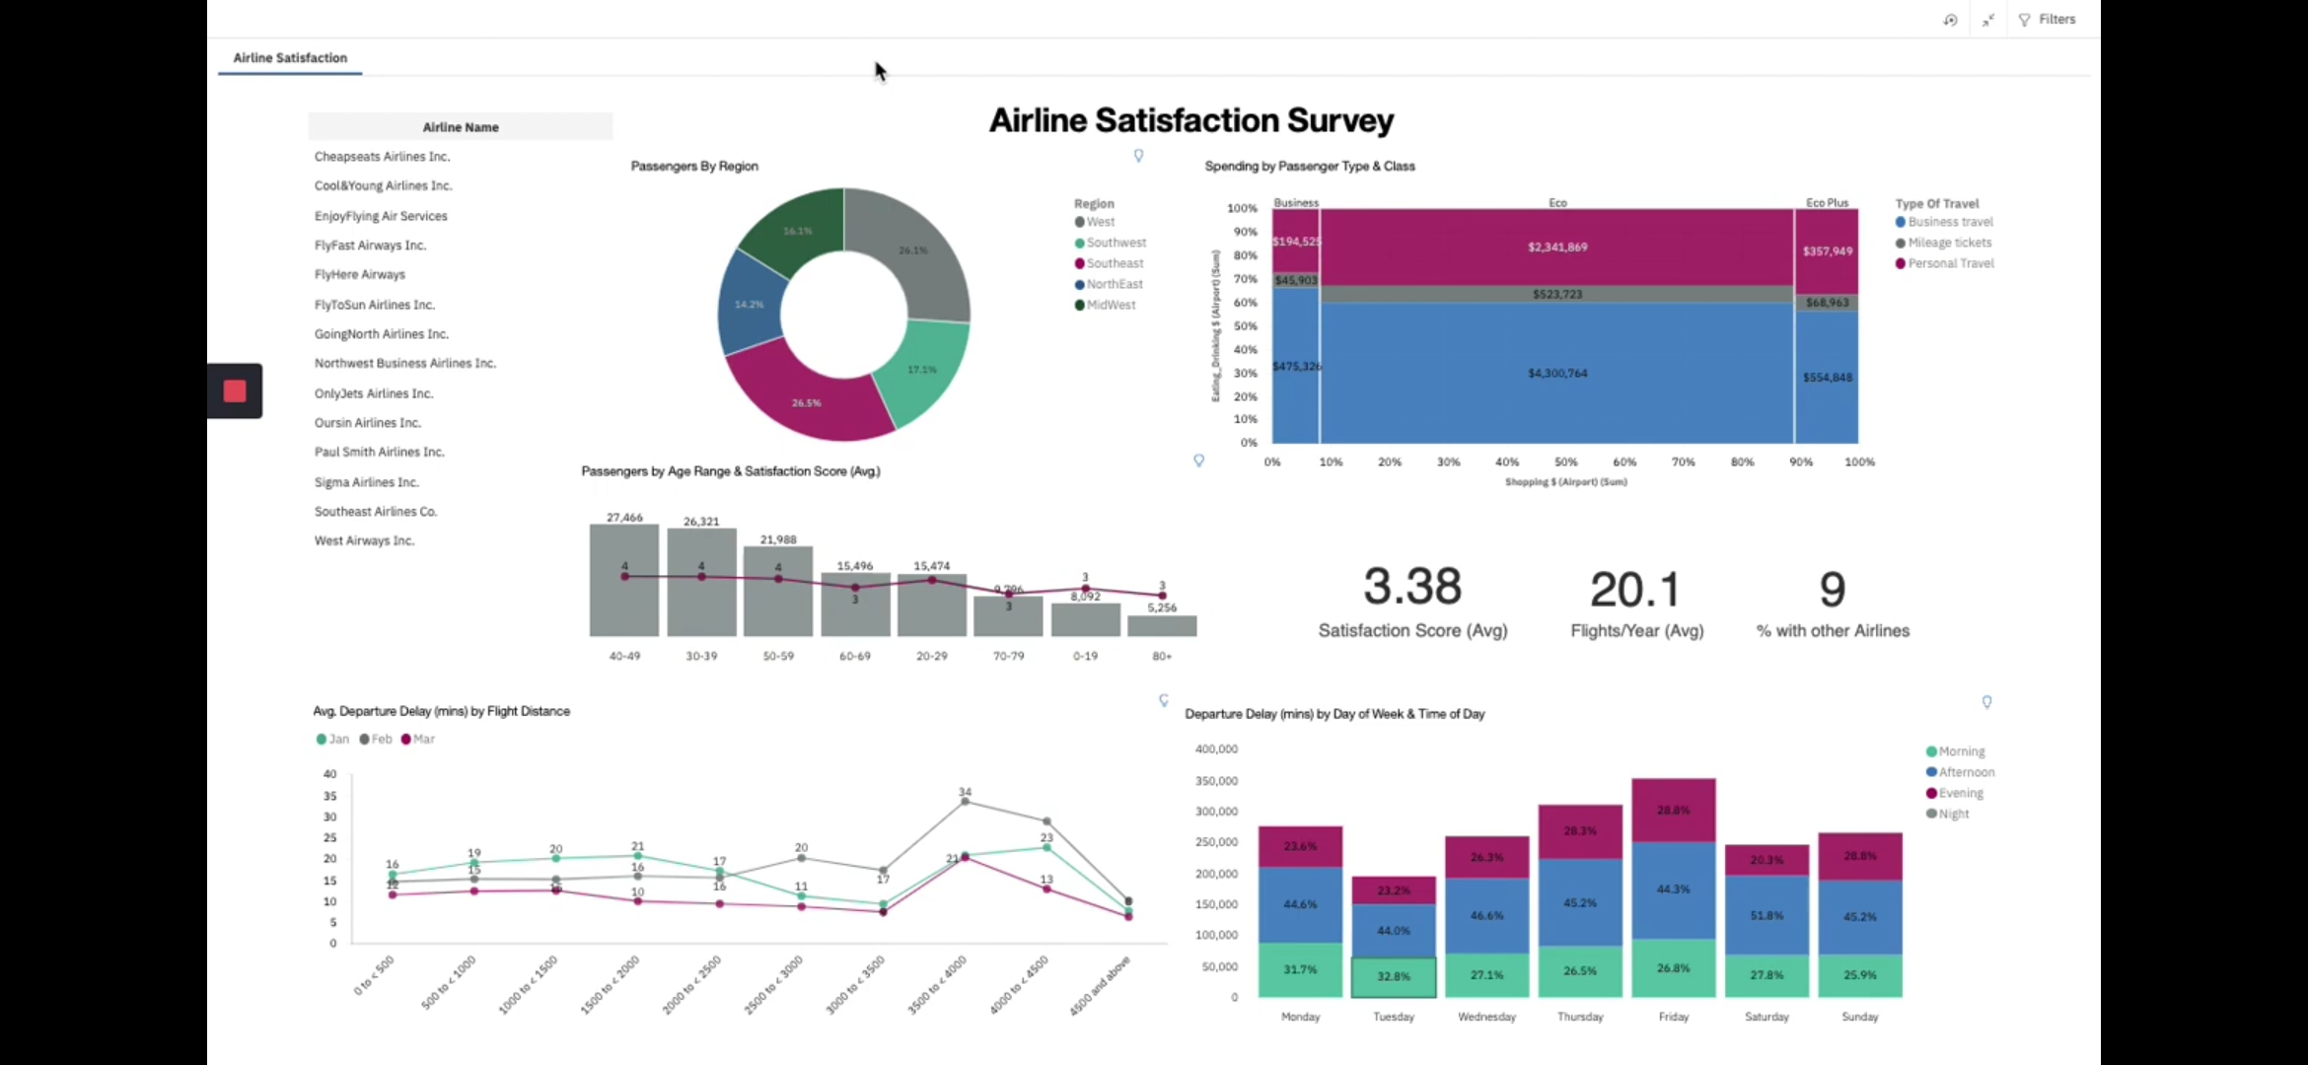Click Tuesday's highlighted Morning bar segment
Viewport: 2308px width, 1065px height.
pos(1393,976)
